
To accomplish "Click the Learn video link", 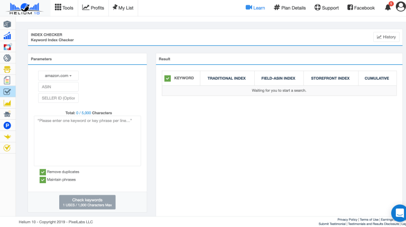I will coord(255,8).
